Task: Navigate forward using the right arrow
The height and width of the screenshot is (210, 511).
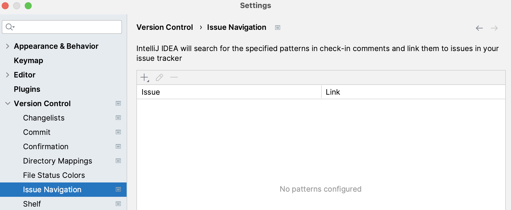Action: pyautogui.click(x=494, y=28)
